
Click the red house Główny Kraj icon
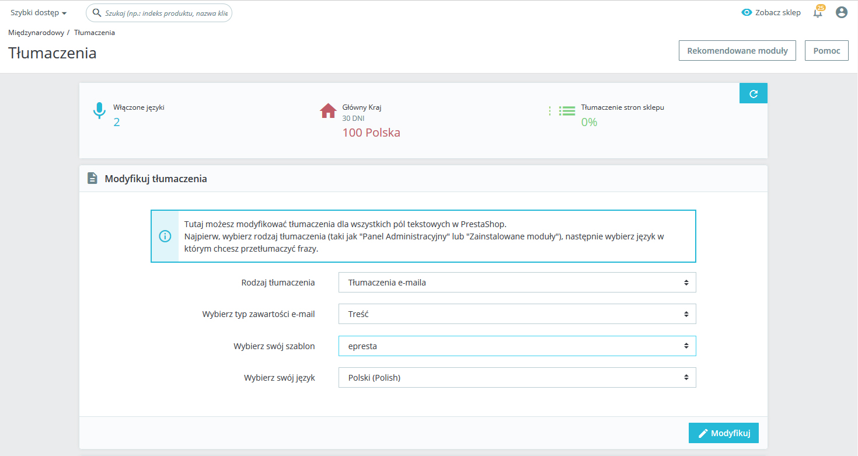tap(329, 110)
